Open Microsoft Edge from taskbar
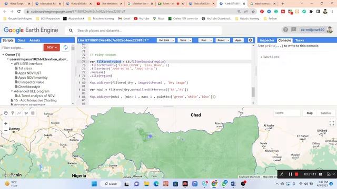Image resolution: width=337 pixels, height=189 pixels. click(156, 184)
